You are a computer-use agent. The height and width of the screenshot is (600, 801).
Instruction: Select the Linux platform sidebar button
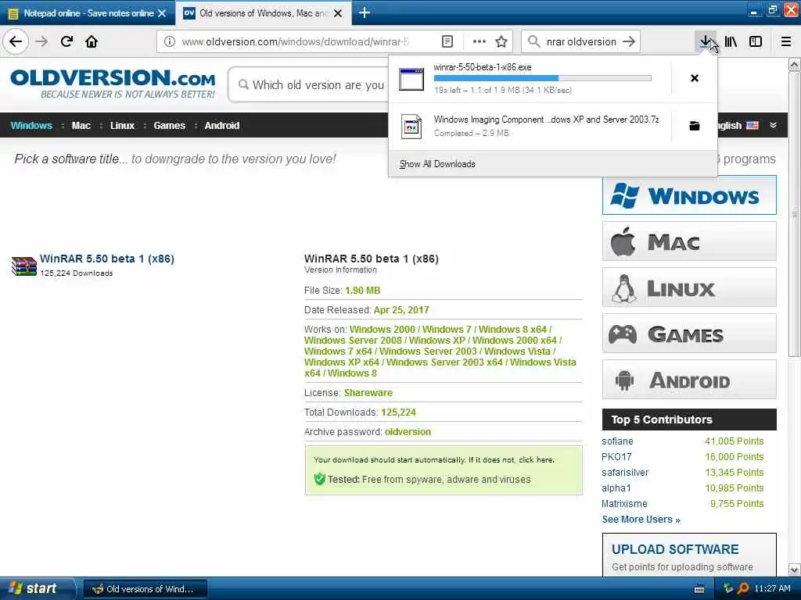point(689,287)
